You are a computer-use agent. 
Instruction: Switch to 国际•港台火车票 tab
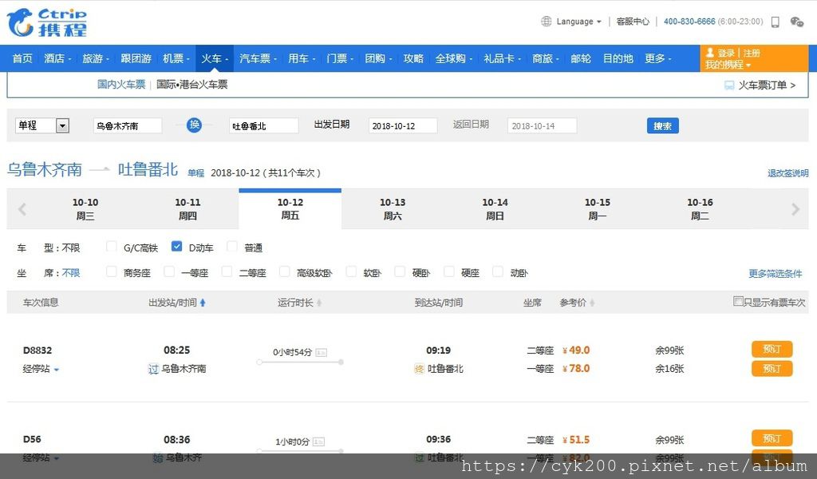pyautogui.click(x=191, y=85)
